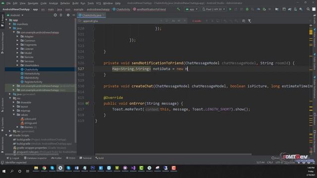Open the TODO tool window
This screenshot has height=178, width=317.
tap(70, 158)
